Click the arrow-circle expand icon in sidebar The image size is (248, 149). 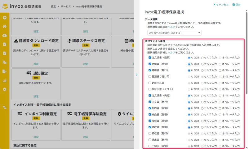[5, 18]
